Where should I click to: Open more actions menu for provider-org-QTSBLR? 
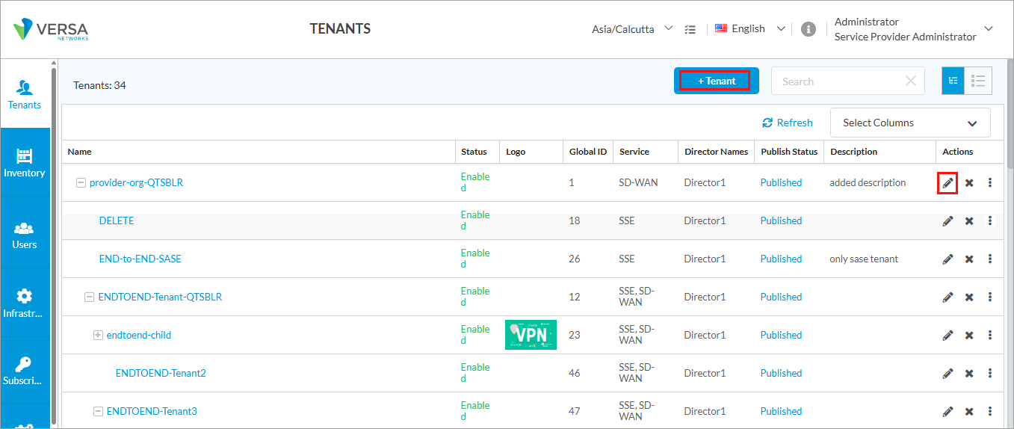(x=990, y=182)
